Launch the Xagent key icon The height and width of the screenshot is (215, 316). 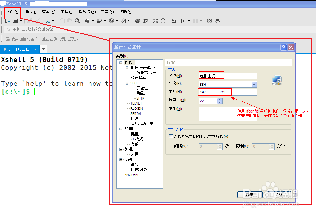click(x=145, y=21)
